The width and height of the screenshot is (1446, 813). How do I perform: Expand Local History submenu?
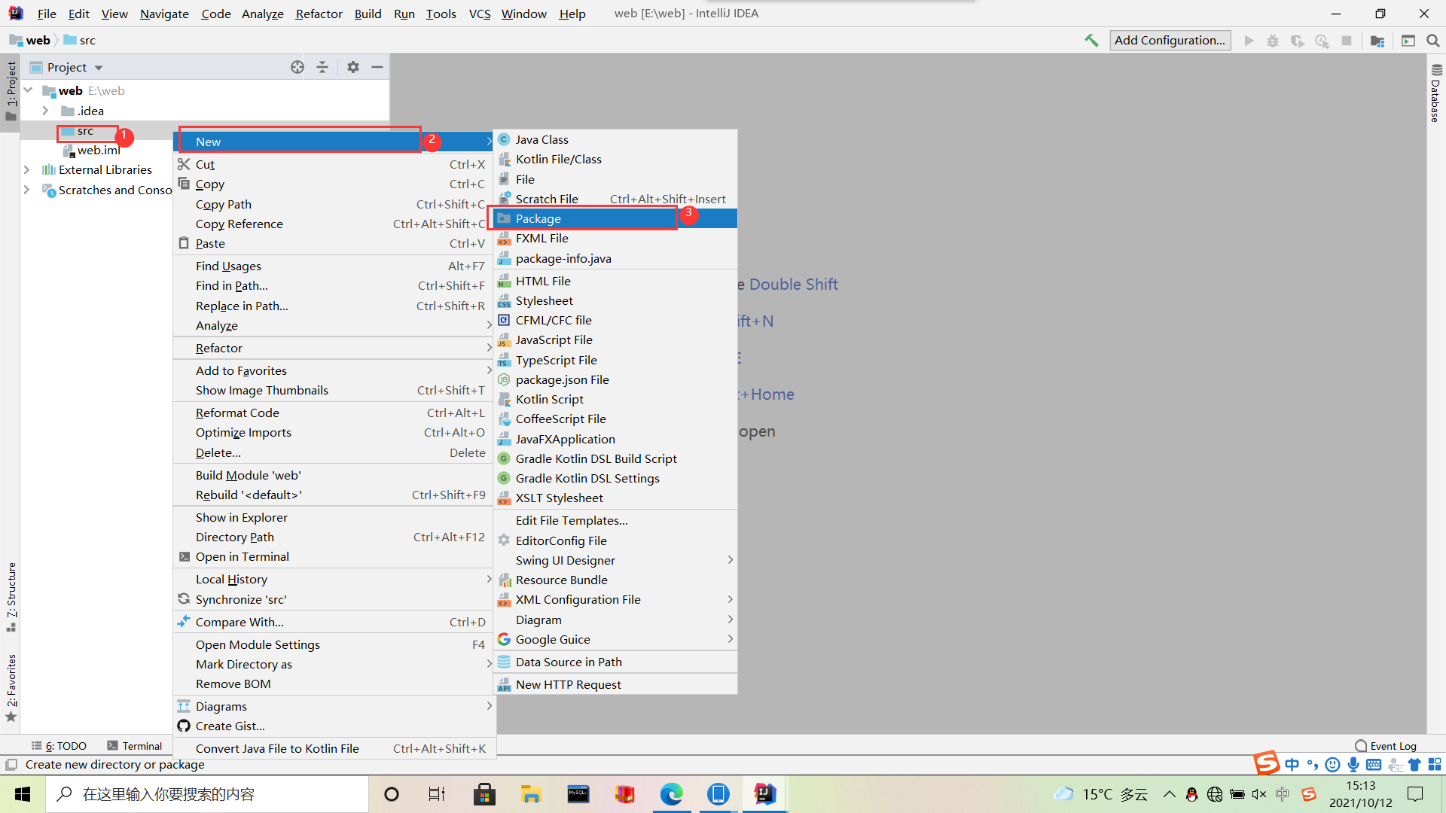(x=334, y=579)
